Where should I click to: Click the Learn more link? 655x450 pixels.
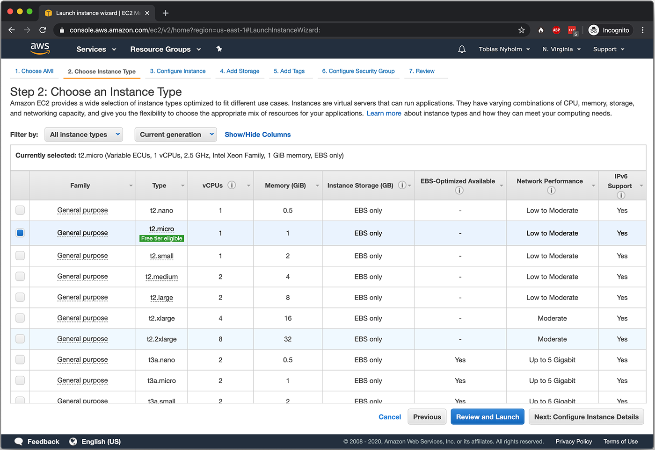[384, 113]
